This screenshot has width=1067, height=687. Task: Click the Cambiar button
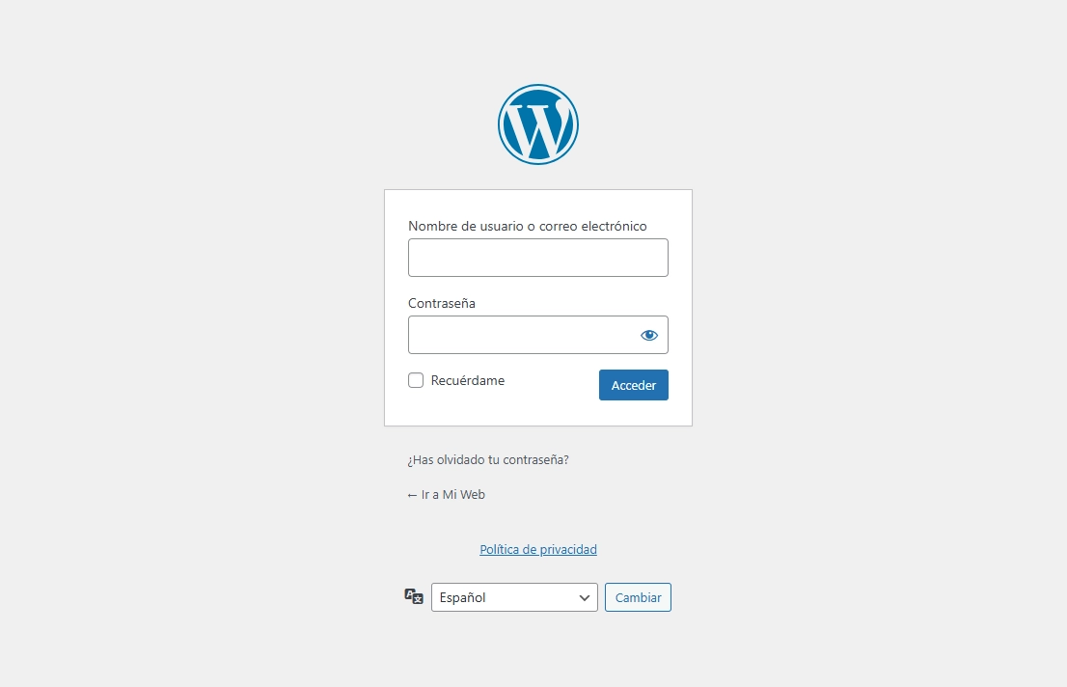pyautogui.click(x=638, y=597)
